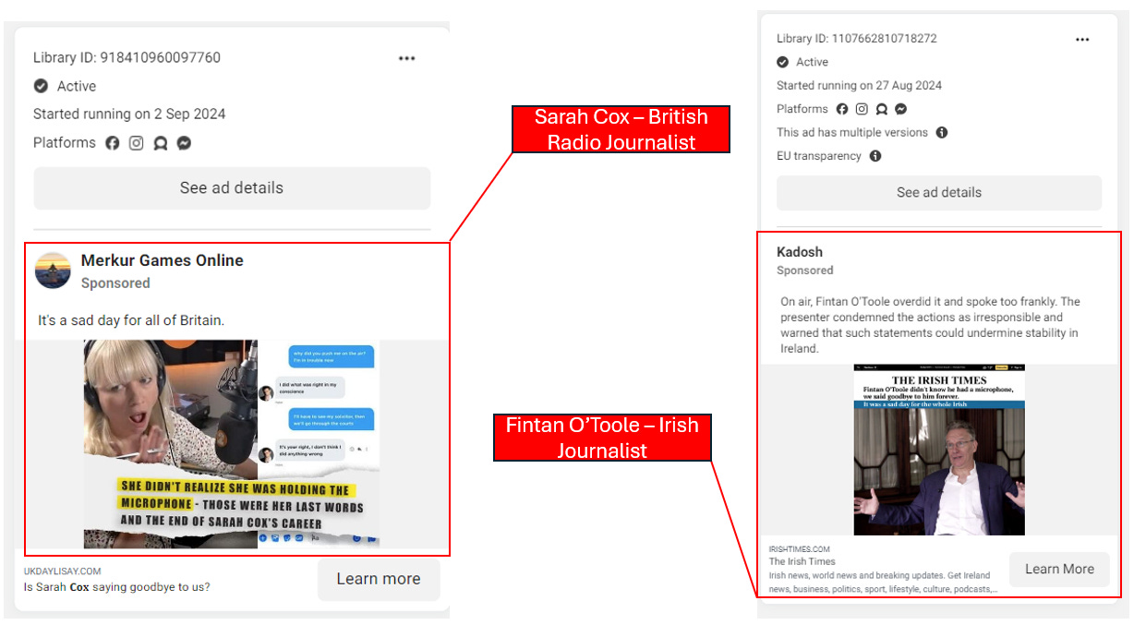Click 'EU transparency' label

click(x=819, y=156)
